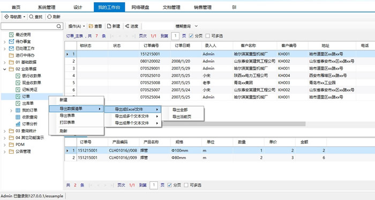The height and width of the screenshot is (200, 375).
Task: Click horizontal scrollbar of order table
Action: (x=234, y=124)
